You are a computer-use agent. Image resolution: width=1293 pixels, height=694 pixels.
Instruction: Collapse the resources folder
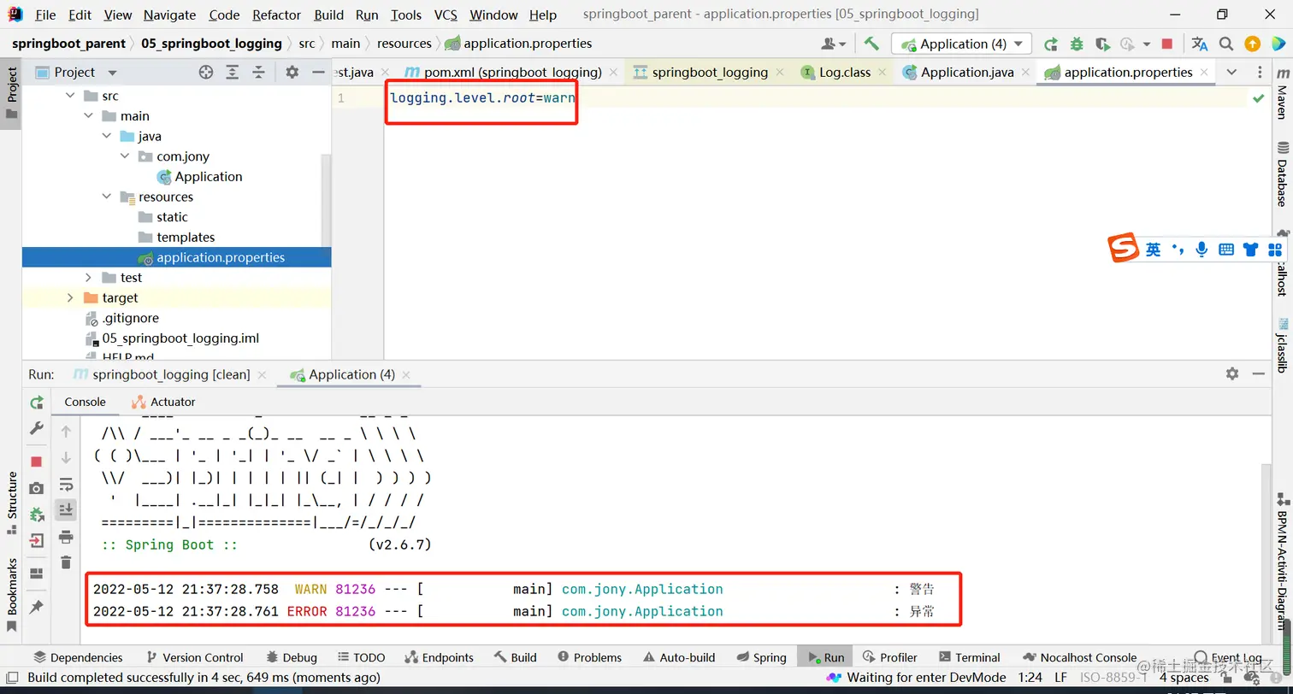click(x=106, y=197)
